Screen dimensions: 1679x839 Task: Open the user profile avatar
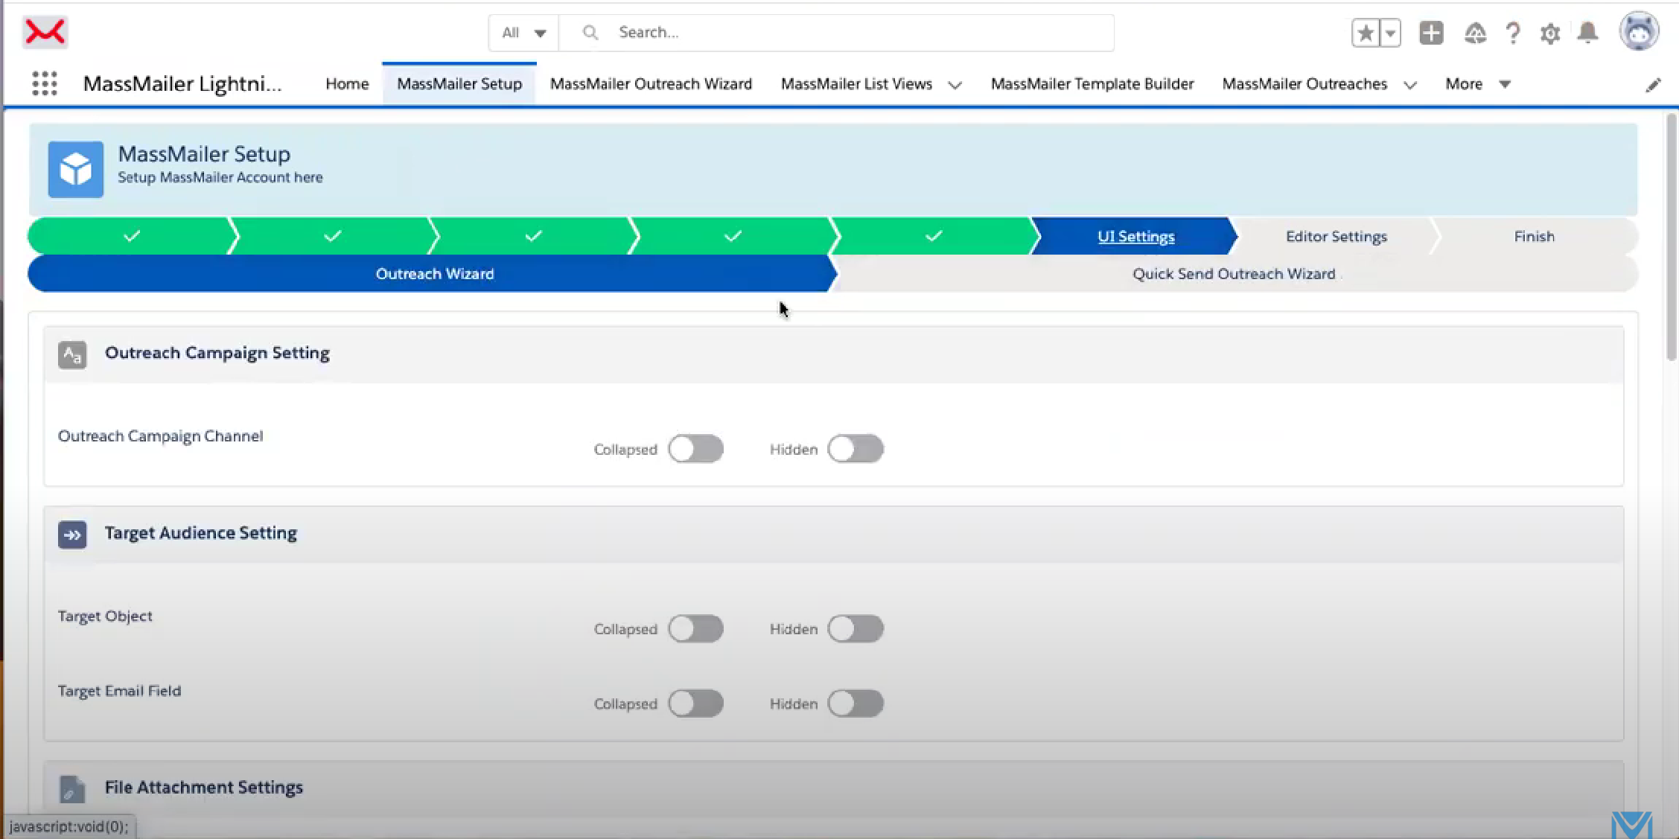tap(1639, 31)
